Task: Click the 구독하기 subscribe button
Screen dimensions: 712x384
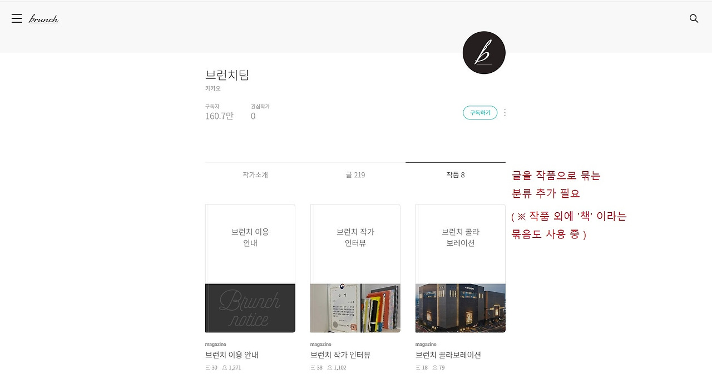Action: tap(480, 113)
